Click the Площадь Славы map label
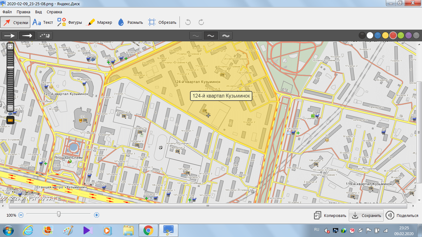Viewport: 422px width, 237px height. coord(69,157)
